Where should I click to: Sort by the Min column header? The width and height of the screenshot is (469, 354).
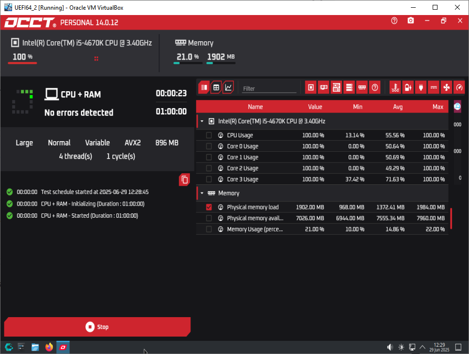358,107
